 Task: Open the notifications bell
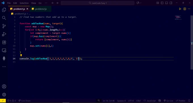pyautogui.click(x=189, y=100)
